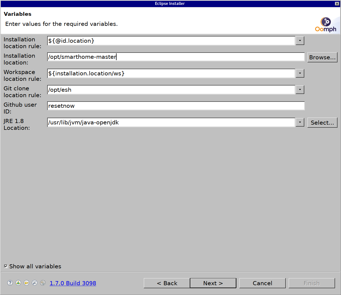Open bundle pool management tools icon

point(35,283)
